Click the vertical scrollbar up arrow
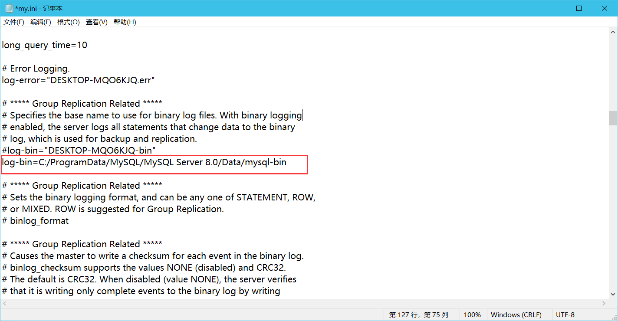This screenshot has height=321, width=618. click(612, 32)
